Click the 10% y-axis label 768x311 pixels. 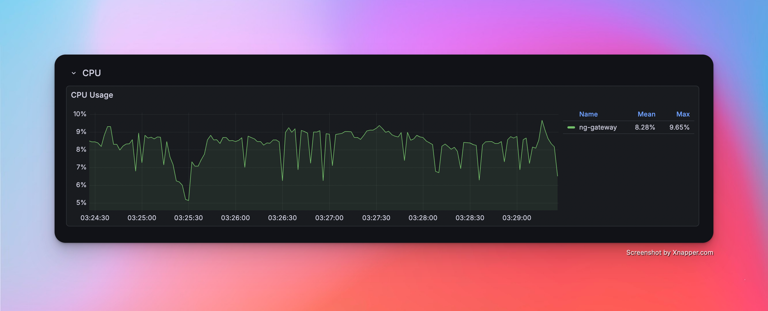click(80, 114)
